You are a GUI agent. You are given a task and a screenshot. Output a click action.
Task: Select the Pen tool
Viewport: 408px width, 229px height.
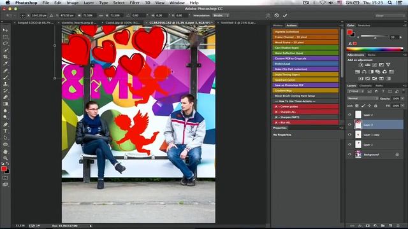pos(5,125)
